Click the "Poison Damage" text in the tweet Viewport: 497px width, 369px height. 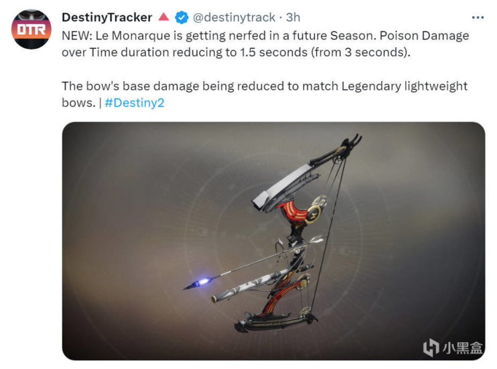click(424, 36)
